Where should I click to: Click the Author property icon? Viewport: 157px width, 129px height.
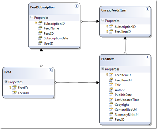pyautogui.click(x=111, y=90)
